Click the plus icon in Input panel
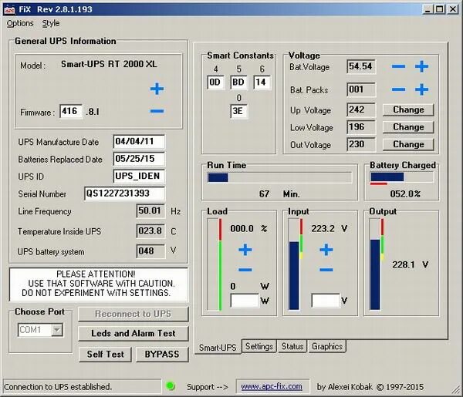Image resolution: width=463 pixels, height=397 pixels. point(326,250)
